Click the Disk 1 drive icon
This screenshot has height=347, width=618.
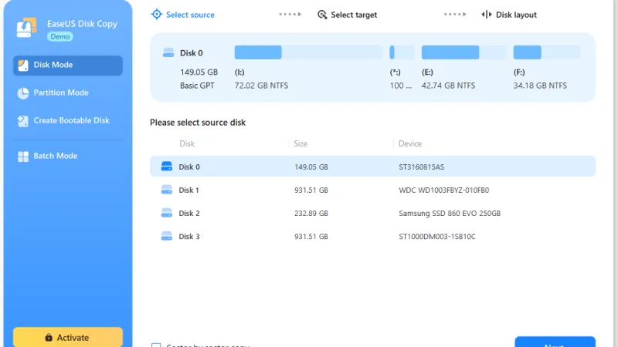[x=167, y=190]
